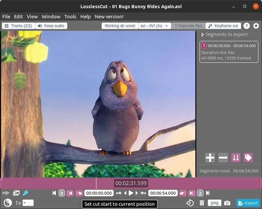Capture a snapshot with the camera icon
The image size is (262, 209).
point(227,203)
